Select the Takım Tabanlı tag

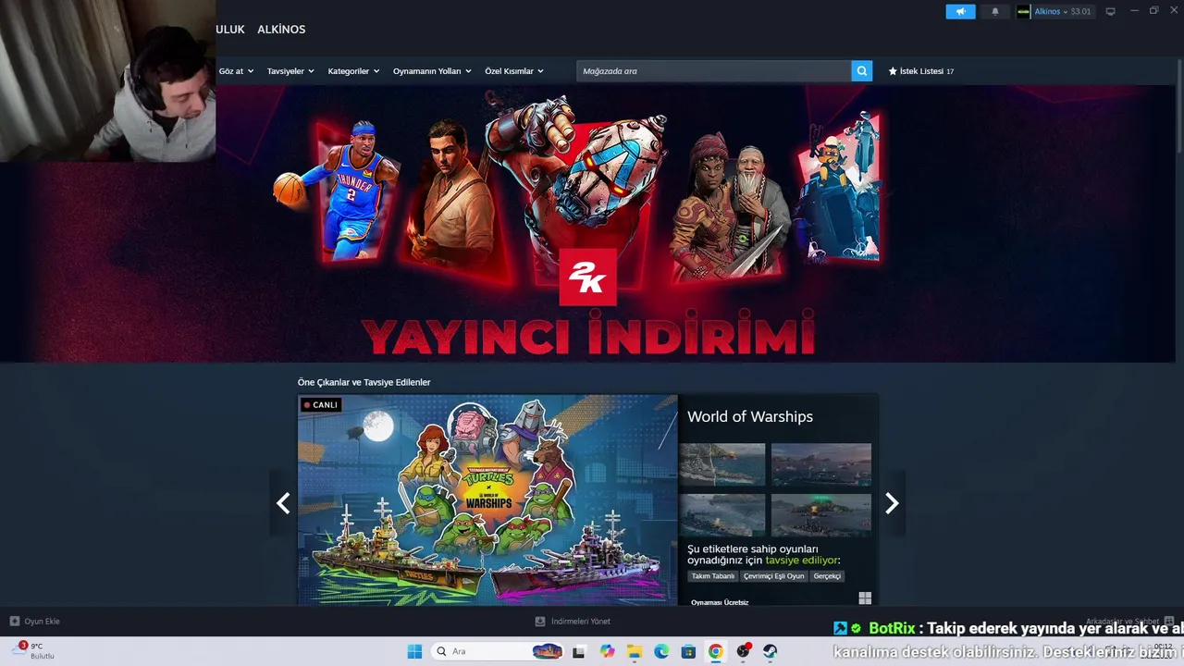tap(713, 576)
